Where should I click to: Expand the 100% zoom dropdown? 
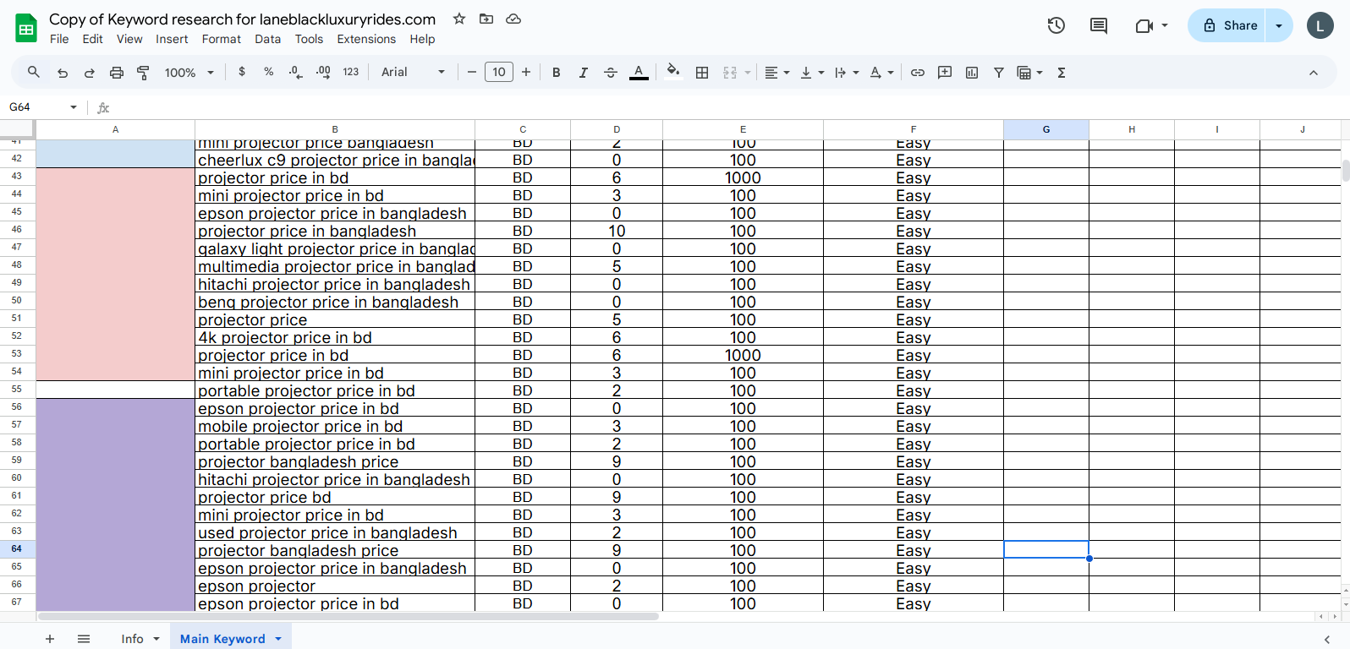coord(189,73)
